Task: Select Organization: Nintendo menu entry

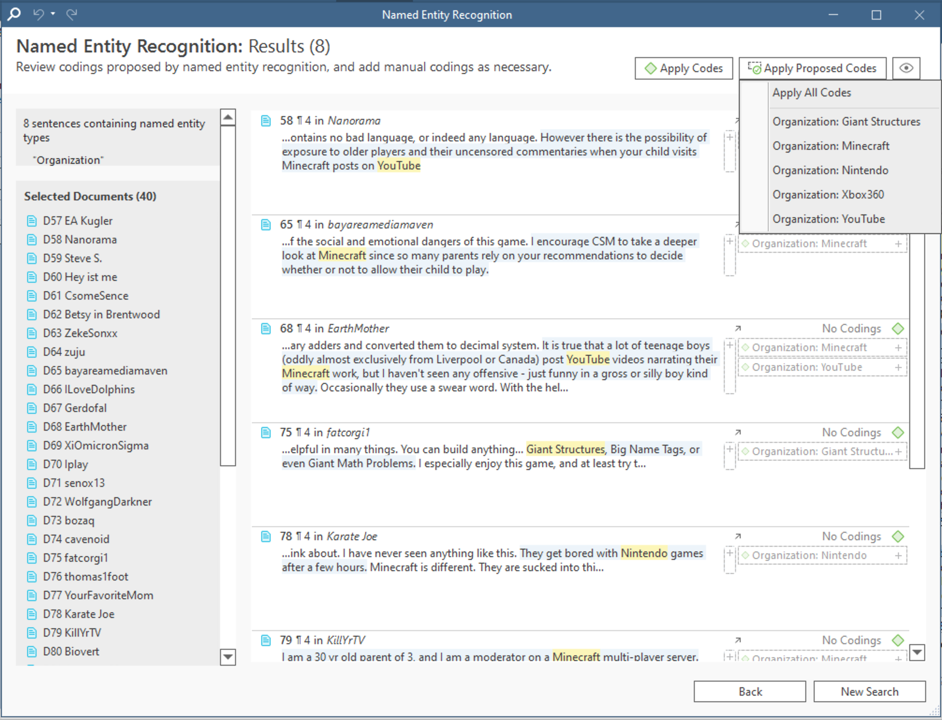Action: [x=830, y=170]
